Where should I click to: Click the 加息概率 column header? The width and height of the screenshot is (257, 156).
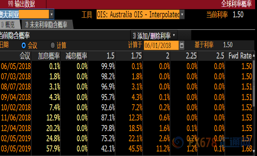click(49, 56)
